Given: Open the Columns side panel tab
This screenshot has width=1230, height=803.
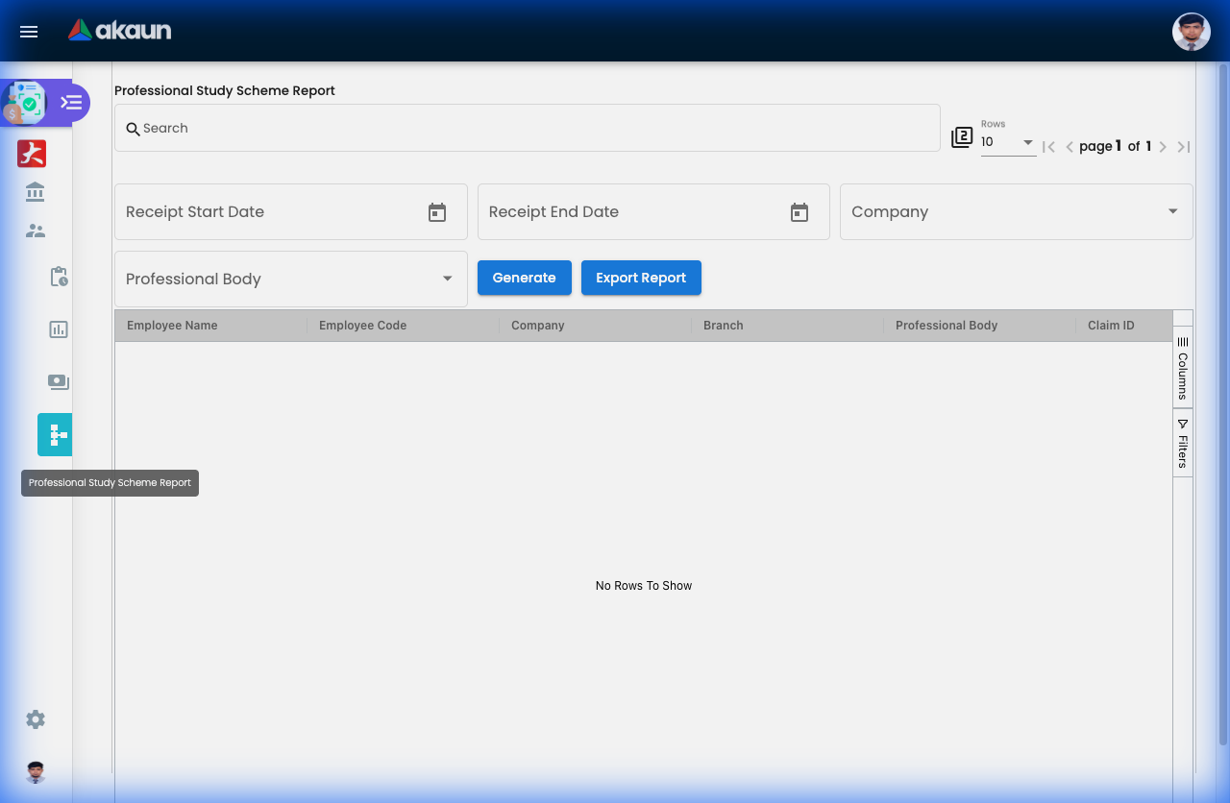Looking at the screenshot, I should (x=1183, y=368).
